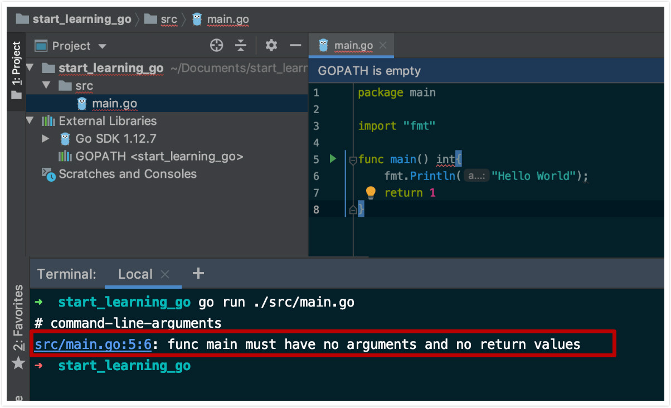Select the Local terminal tab
The image size is (671, 408).
[x=135, y=274]
